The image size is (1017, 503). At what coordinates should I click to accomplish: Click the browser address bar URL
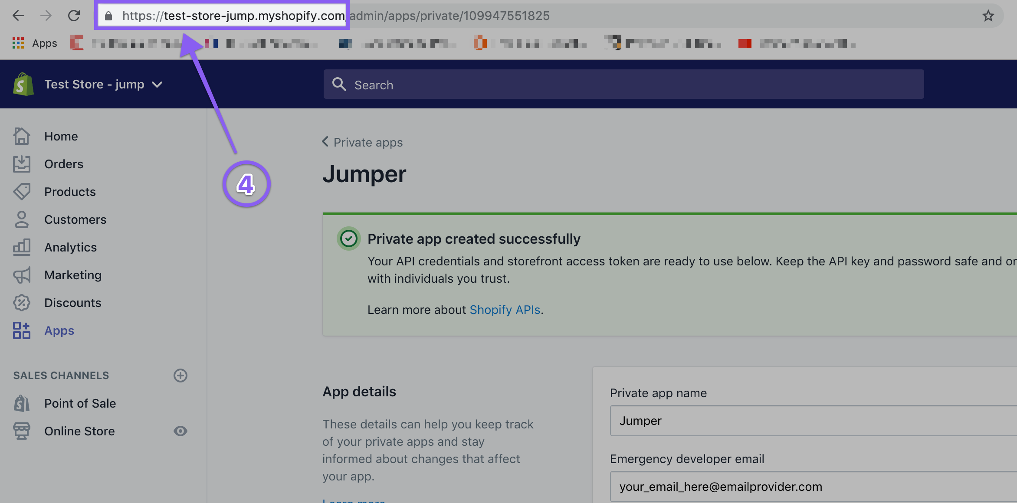pyautogui.click(x=336, y=16)
